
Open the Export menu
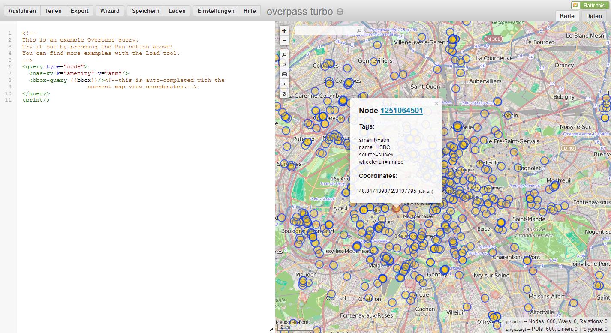[80, 11]
